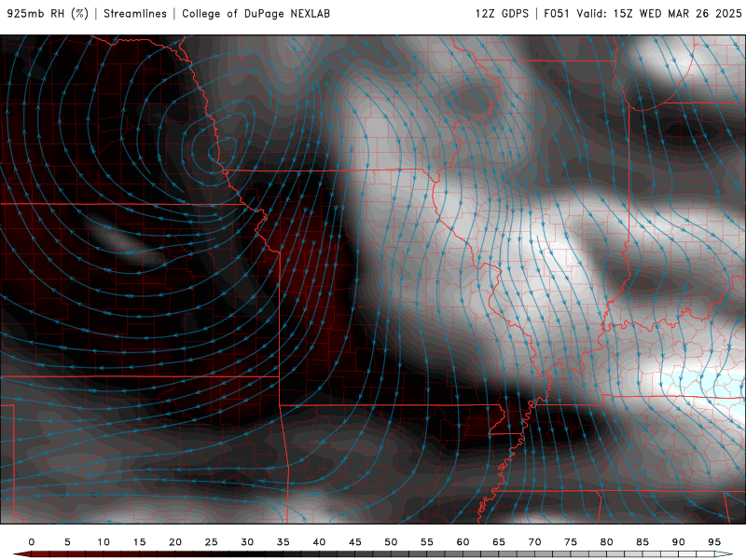Click the colorbar label "90"
Viewport: 746px width, 559px height.
coord(679,542)
